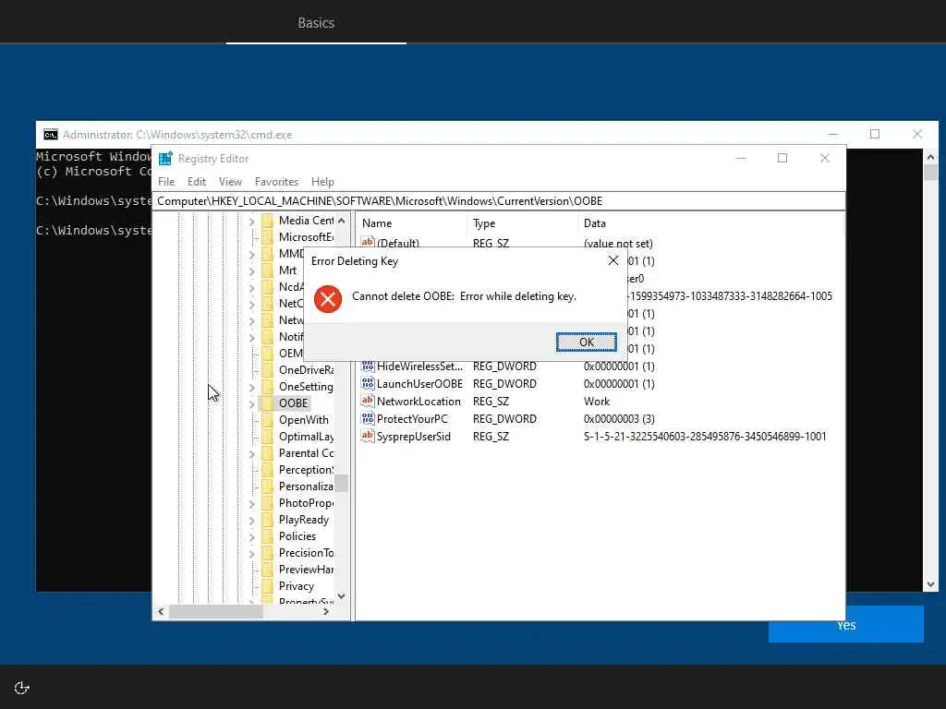Expand the OneSettings tree node
Screen dimensions: 946x709
[251, 388]
